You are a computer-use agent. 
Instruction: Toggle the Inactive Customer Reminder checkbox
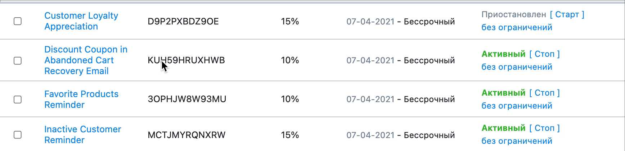17,135
